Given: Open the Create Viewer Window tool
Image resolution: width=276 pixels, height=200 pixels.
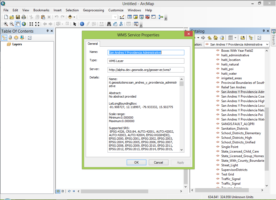Looking at the screenshot, I should pyautogui.click(x=136, y=24).
